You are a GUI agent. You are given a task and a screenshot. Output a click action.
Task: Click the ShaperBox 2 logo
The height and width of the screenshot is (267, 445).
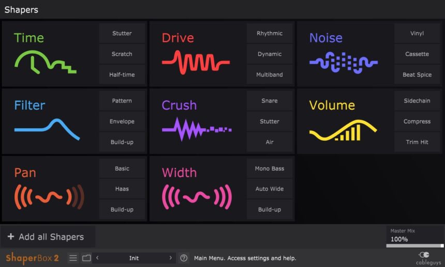32,258
